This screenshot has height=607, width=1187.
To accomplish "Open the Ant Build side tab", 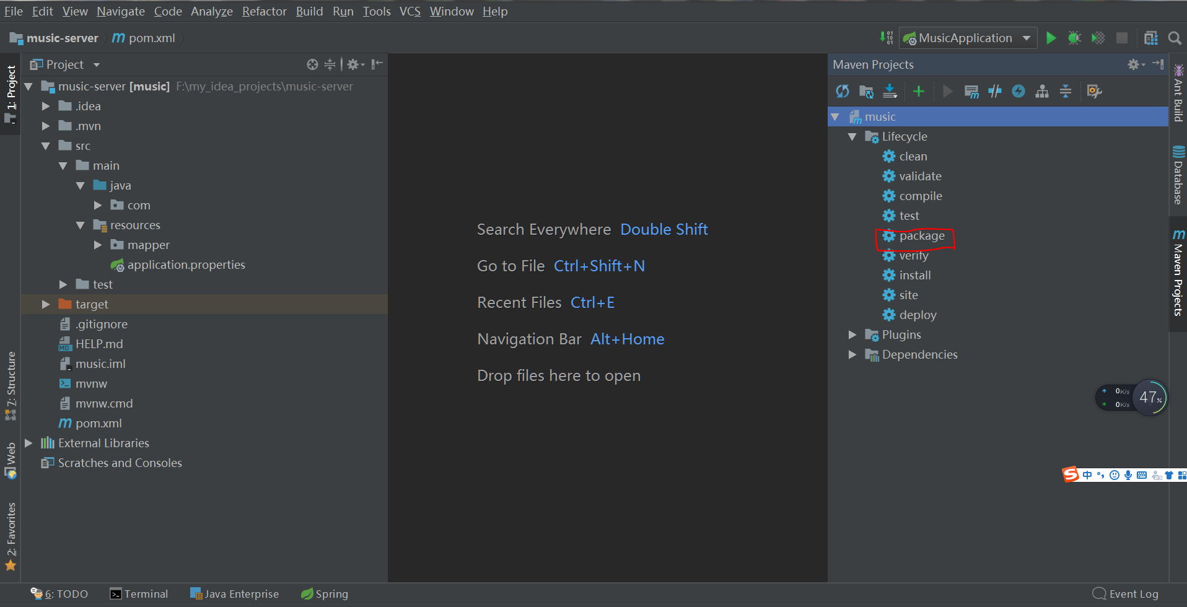I will pyautogui.click(x=1178, y=93).
